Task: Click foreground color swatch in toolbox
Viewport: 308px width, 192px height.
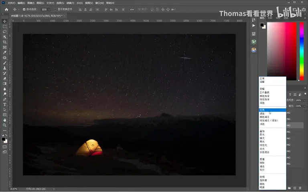Action: [x=3, y=139]
